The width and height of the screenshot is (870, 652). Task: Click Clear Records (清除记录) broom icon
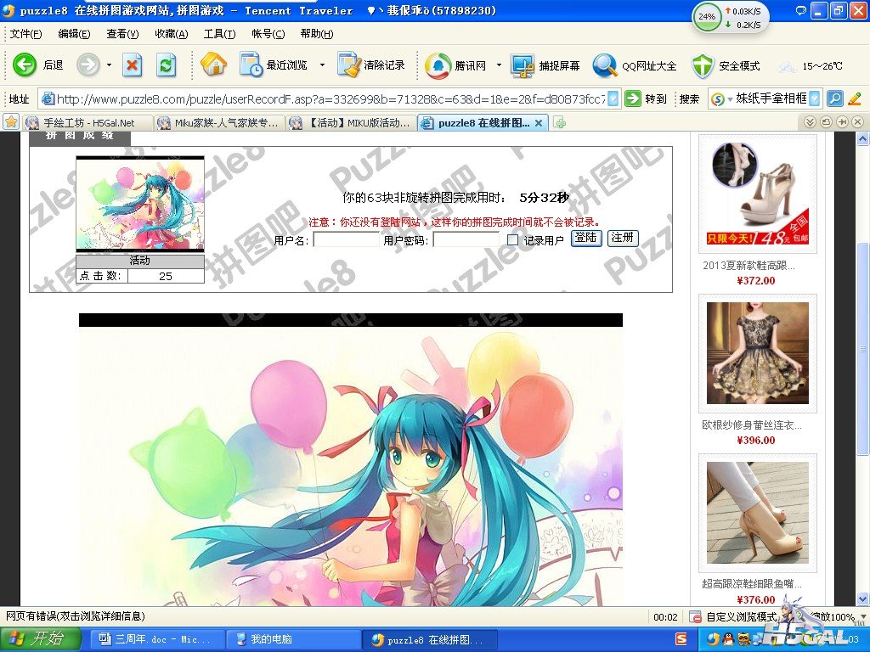(349, 65)
